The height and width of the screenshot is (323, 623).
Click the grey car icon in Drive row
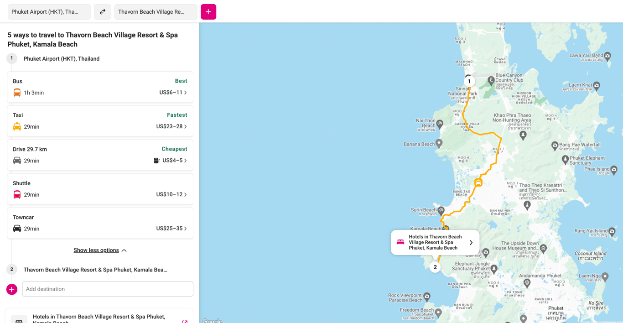[x=17, y=161]
